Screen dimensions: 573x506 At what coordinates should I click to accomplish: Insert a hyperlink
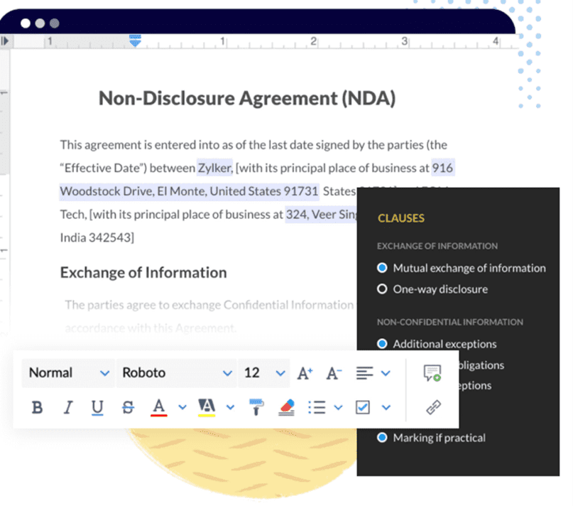point(432,407)
